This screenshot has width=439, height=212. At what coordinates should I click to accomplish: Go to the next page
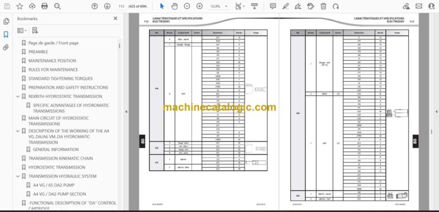[107, 6]
